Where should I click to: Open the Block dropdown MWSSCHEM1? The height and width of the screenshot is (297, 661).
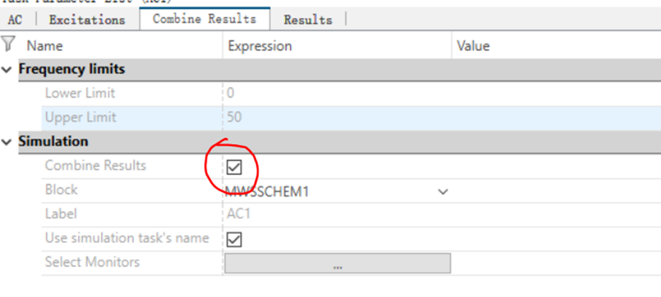click(x=337, y=192)
